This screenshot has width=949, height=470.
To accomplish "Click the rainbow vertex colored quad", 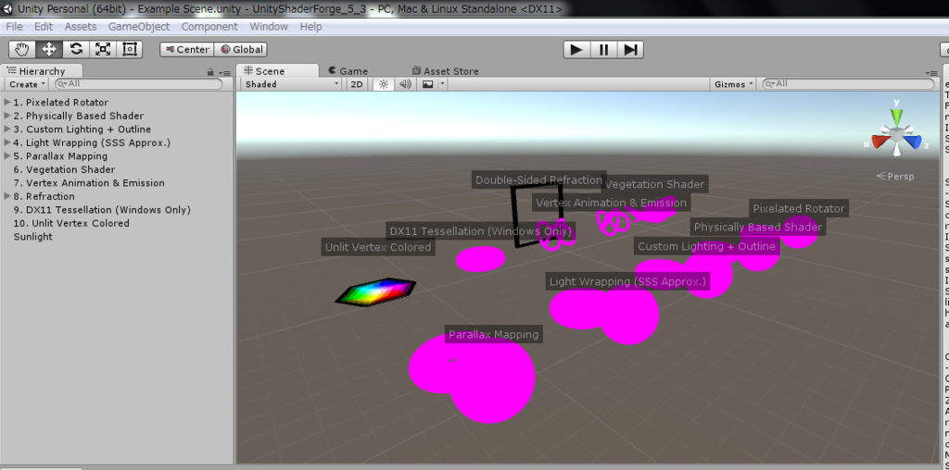I will tap(376, 291).
